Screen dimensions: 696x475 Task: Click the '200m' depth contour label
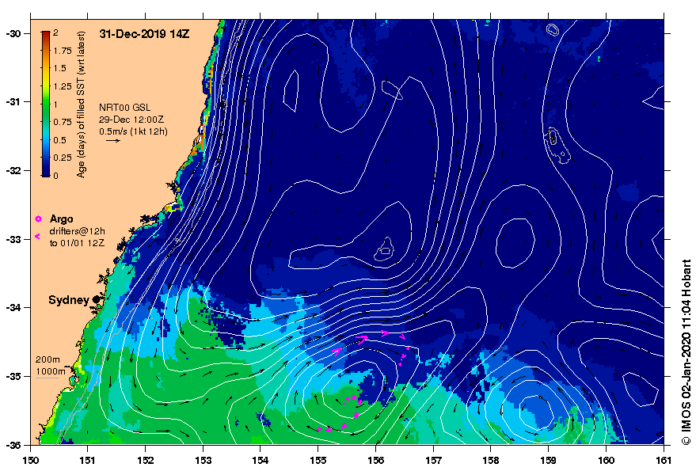pyautogui.click(x=48, y=359)
